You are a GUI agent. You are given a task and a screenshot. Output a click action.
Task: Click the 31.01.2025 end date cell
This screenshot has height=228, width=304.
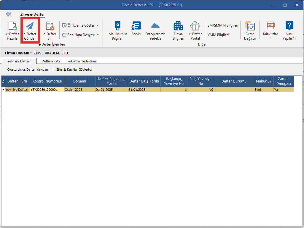pyautogui.click(x=144, y=90)
